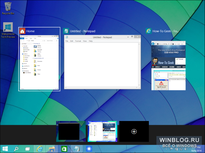Click the How-To Geek title label
The height and width of the screenshot is (153, 205).
tap(166, 31)
